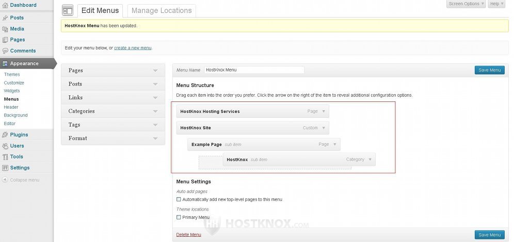Expand HostKnox Hosting Services item options

[324, 111]
